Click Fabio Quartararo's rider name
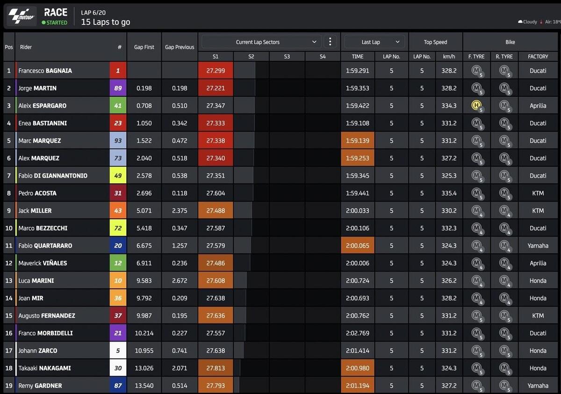This screenshot has width=561, height=394. click(45, 246)
